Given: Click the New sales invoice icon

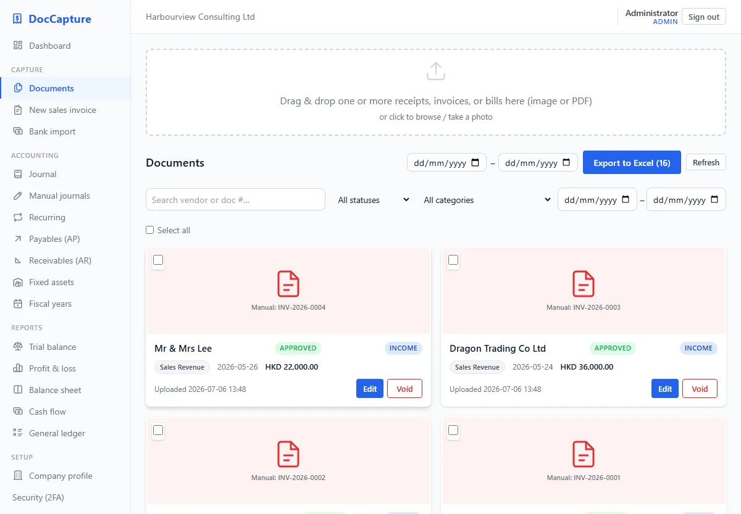Looking at the screenshot, I should [18, 110].
